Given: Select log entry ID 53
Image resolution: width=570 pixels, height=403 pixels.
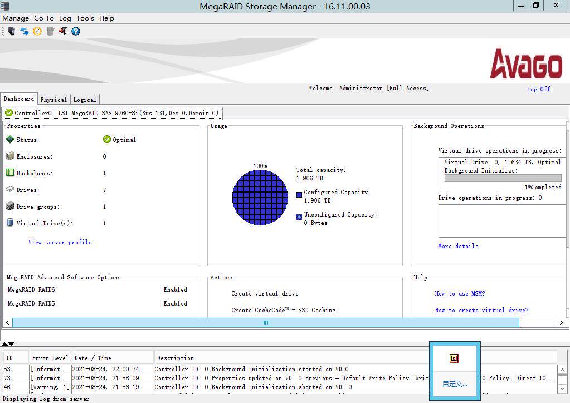Looking at the screenshot, I should pyautogui.click(x=280, y=369).
